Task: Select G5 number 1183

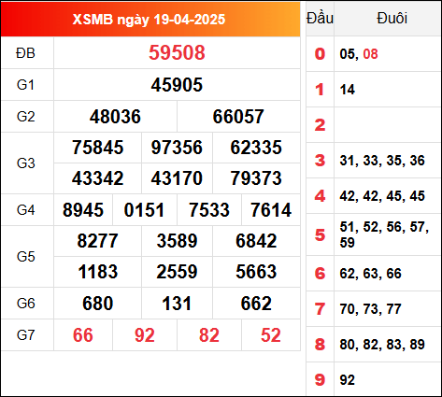Action: [x=98, y=272]
